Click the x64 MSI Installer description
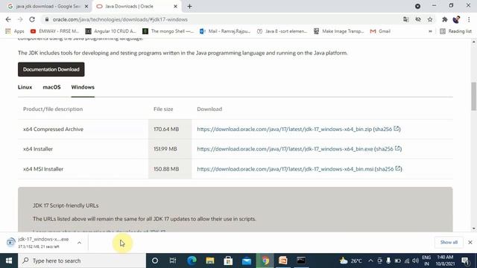 coord(43,169)
